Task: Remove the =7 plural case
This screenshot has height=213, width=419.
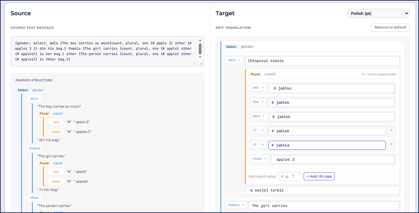Action: tap(391, 130)
